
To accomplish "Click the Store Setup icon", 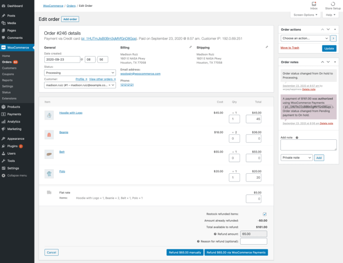I will click(x=333, y=5).
